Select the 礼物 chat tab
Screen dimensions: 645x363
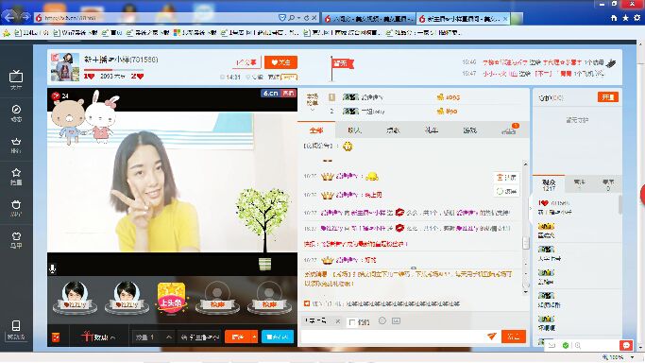tap(431, 130)
